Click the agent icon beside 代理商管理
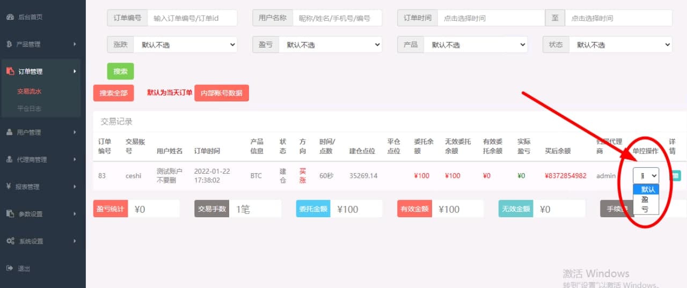 coord(10,159)
